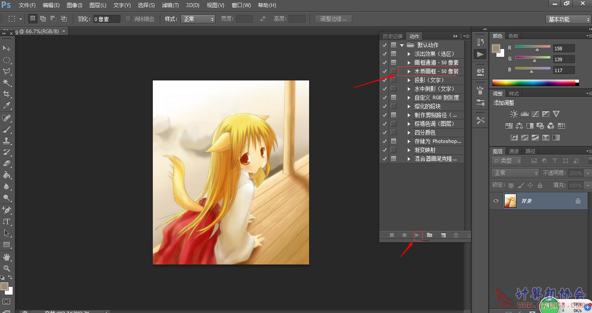Select the Move tool
Screen dimensions: 592x313
[x=7, y=48]
